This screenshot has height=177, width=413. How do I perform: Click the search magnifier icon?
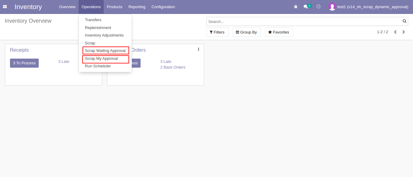[x=405, y=21]
